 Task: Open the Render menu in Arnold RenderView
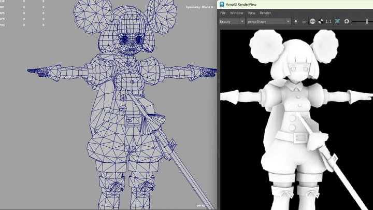click(x=265, y=13)
